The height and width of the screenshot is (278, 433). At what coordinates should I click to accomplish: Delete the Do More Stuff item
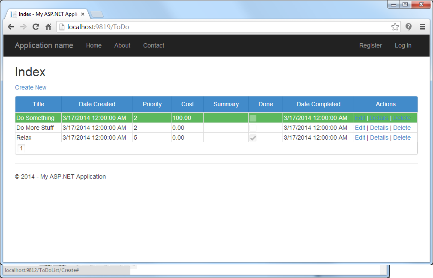(x=402, y=128)
